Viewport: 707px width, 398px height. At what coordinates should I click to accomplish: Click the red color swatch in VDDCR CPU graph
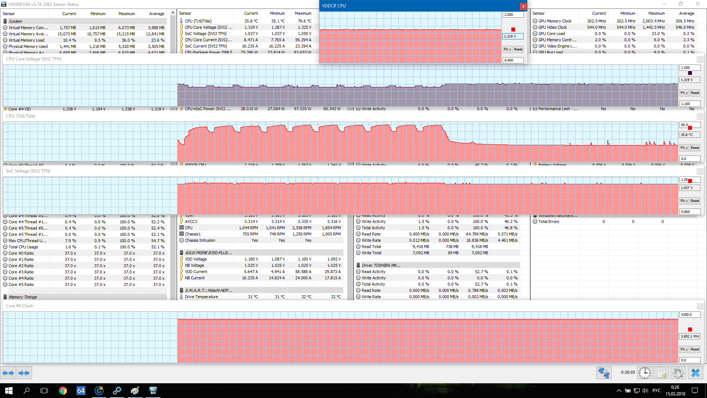(513, 29)
